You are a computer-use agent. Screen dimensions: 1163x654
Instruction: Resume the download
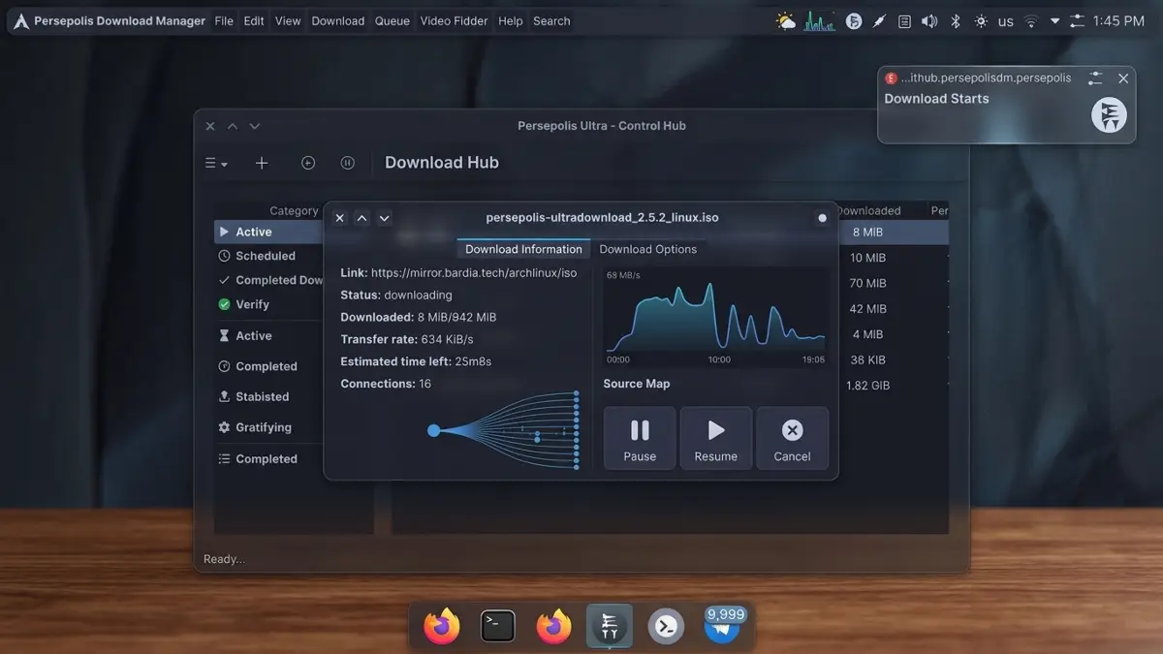pos(716,439)
